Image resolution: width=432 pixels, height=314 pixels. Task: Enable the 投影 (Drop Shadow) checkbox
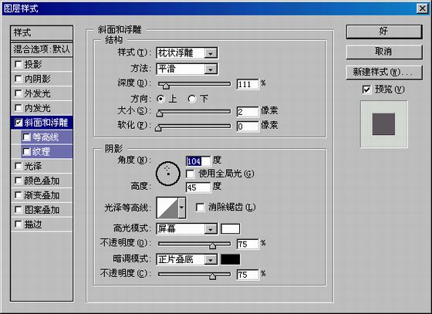coord(19,64)
